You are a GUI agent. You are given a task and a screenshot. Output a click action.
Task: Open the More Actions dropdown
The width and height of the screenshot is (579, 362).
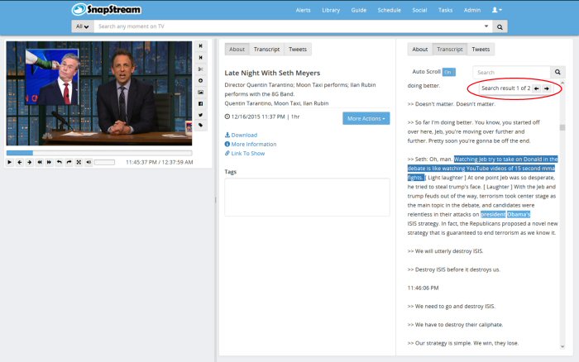point(366,118)
